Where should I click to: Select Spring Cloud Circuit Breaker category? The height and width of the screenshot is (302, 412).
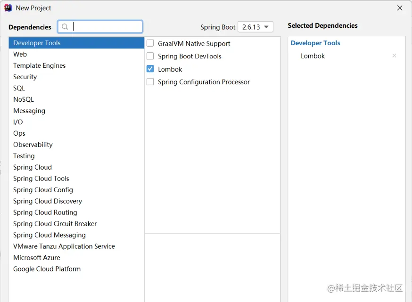(x=76, y=223)
